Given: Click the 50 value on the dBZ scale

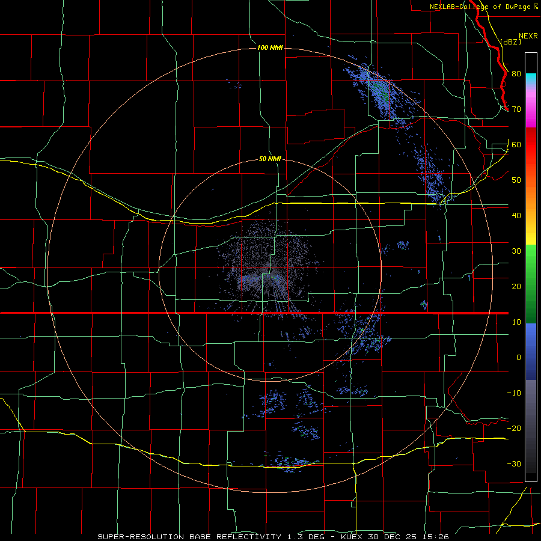Looking at the screenshot, I should pos(516,180).
